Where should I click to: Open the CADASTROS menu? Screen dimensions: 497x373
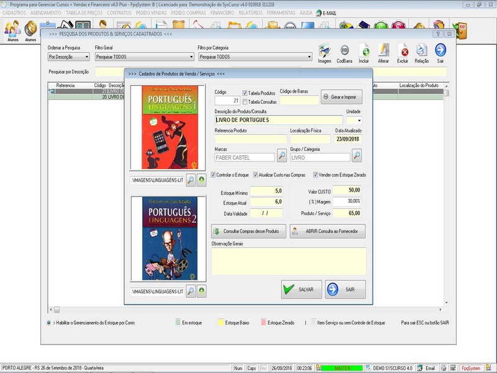(14, 13)
